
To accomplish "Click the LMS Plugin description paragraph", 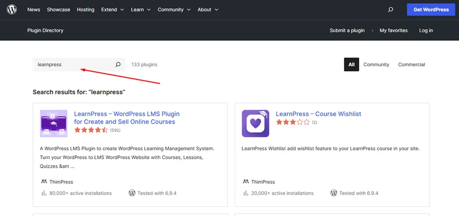I will click(127, 157).
